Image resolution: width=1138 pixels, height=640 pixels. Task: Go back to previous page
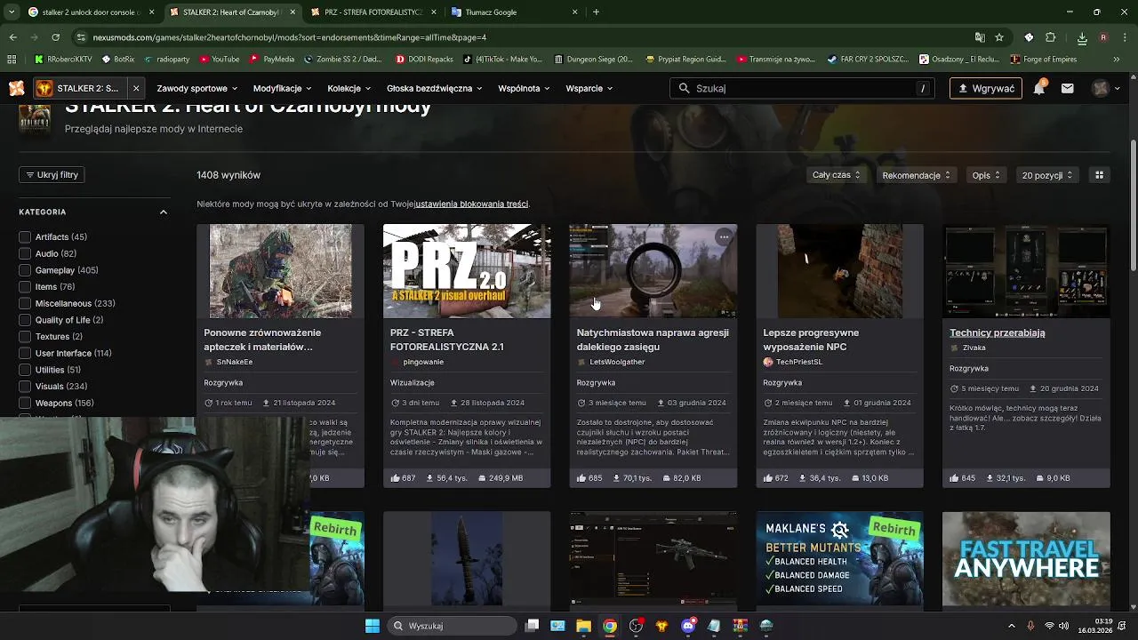click(x=12, y=37)
